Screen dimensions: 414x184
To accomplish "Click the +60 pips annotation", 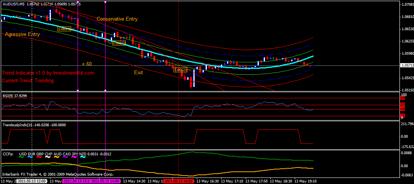I will 87,64.
